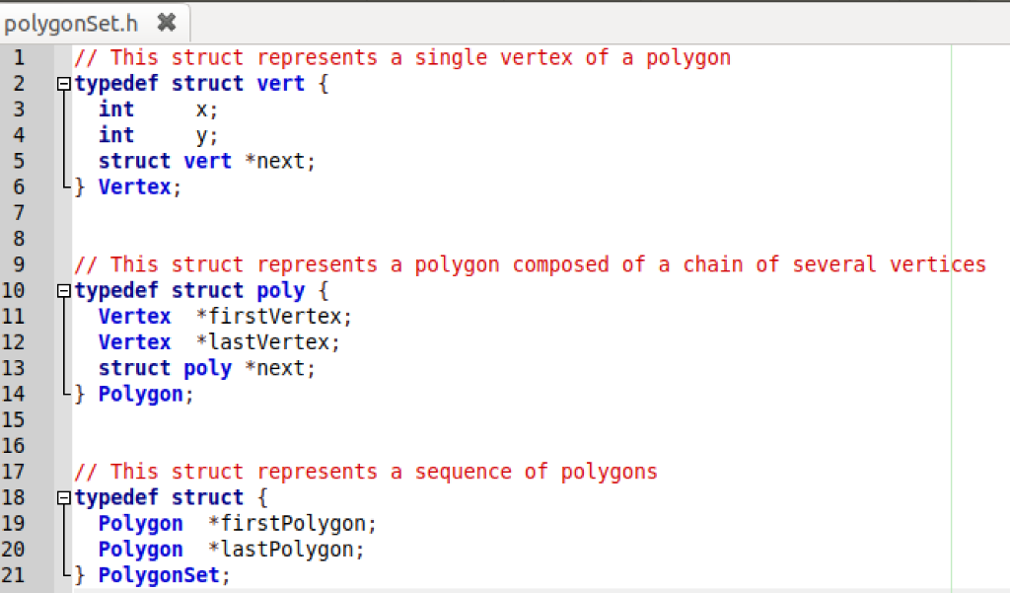Collapse the vert struct code fold
This screenshot has width=1010, height=593.
pyautogui.click(x=62, y=84)
